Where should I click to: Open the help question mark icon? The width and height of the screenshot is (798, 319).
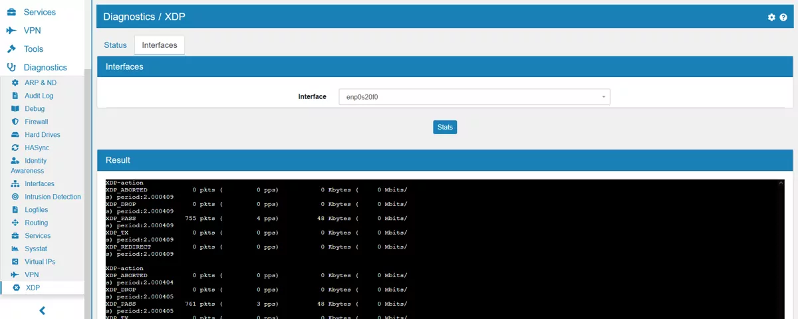783,17
